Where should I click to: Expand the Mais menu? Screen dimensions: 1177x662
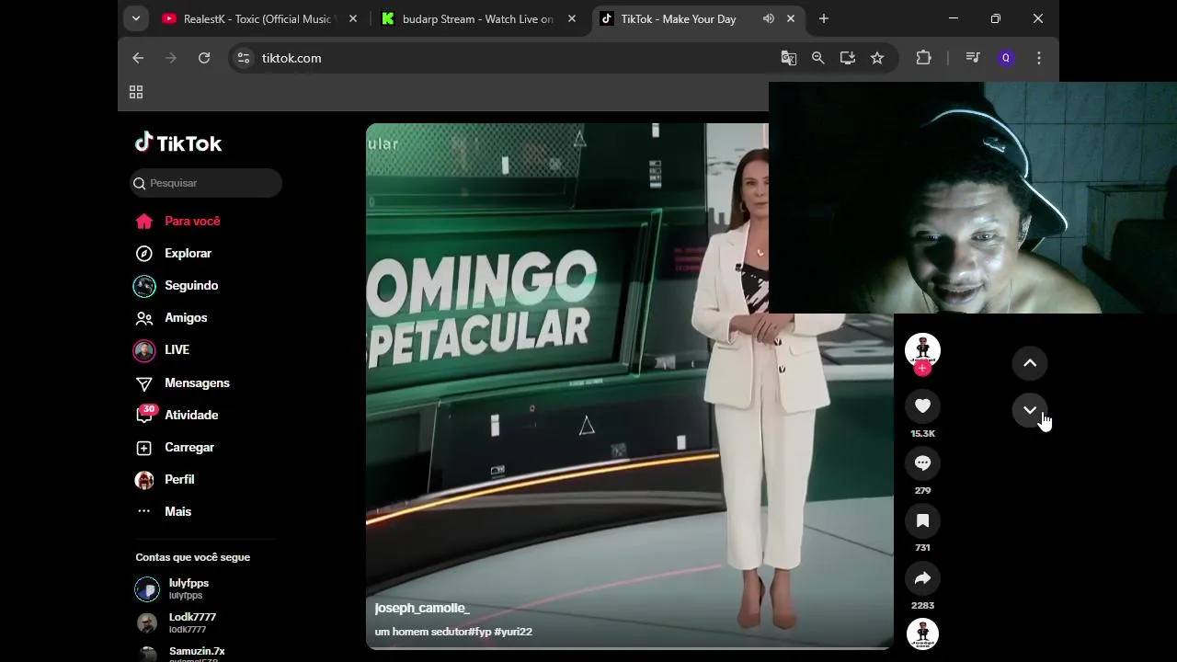pos(164,511)
